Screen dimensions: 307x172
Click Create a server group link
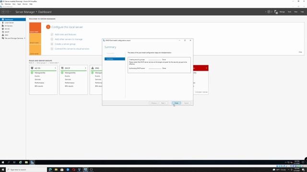pos(65,44)
